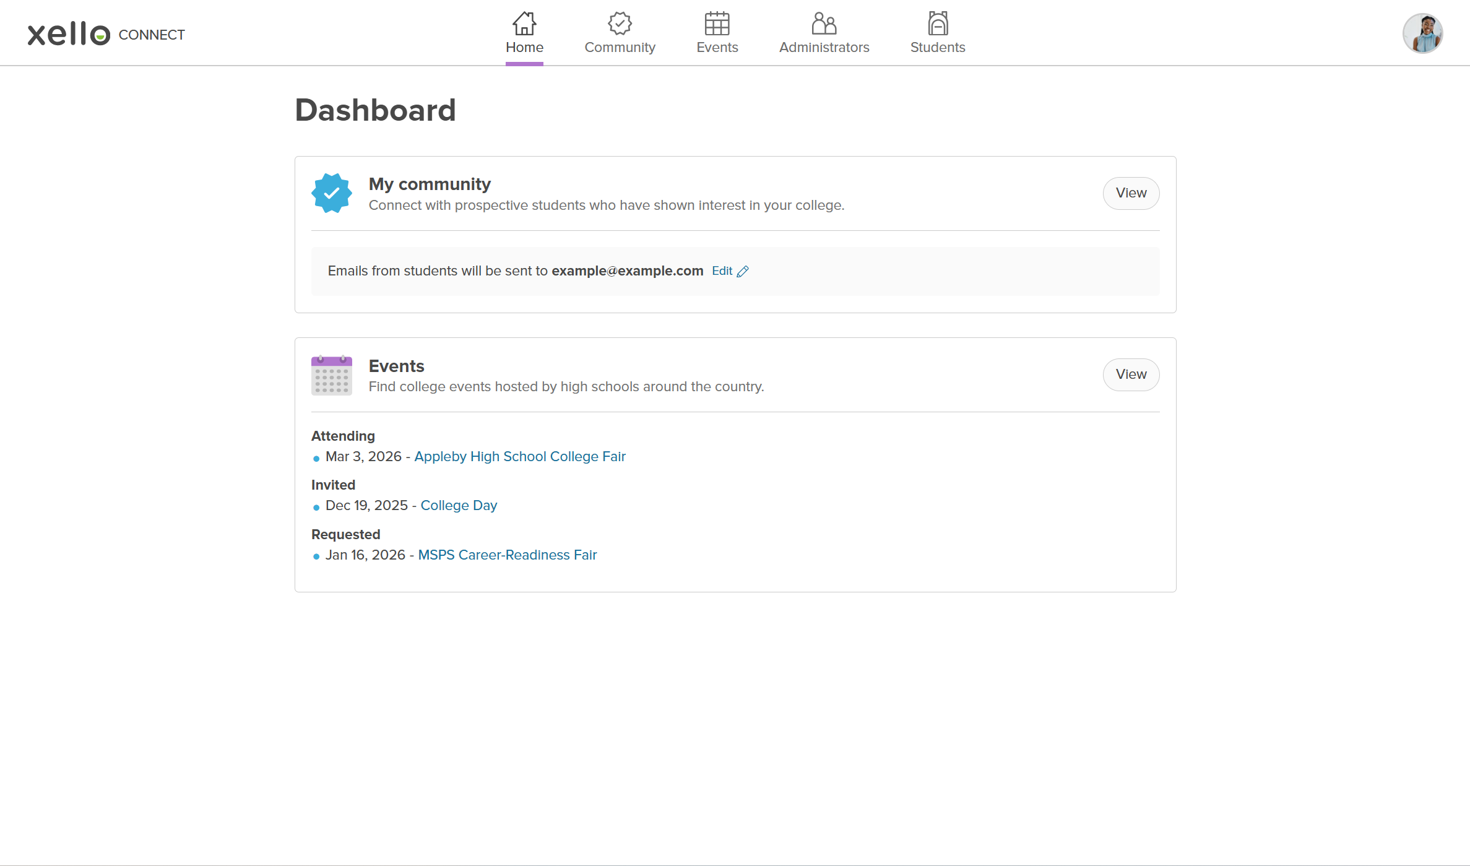Open Appleby High School College Fair event

[x=520, y=456]
